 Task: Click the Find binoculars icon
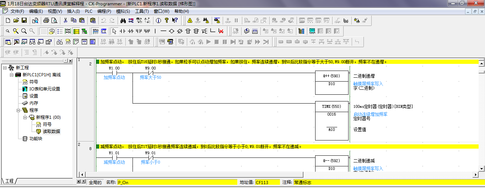123,20
